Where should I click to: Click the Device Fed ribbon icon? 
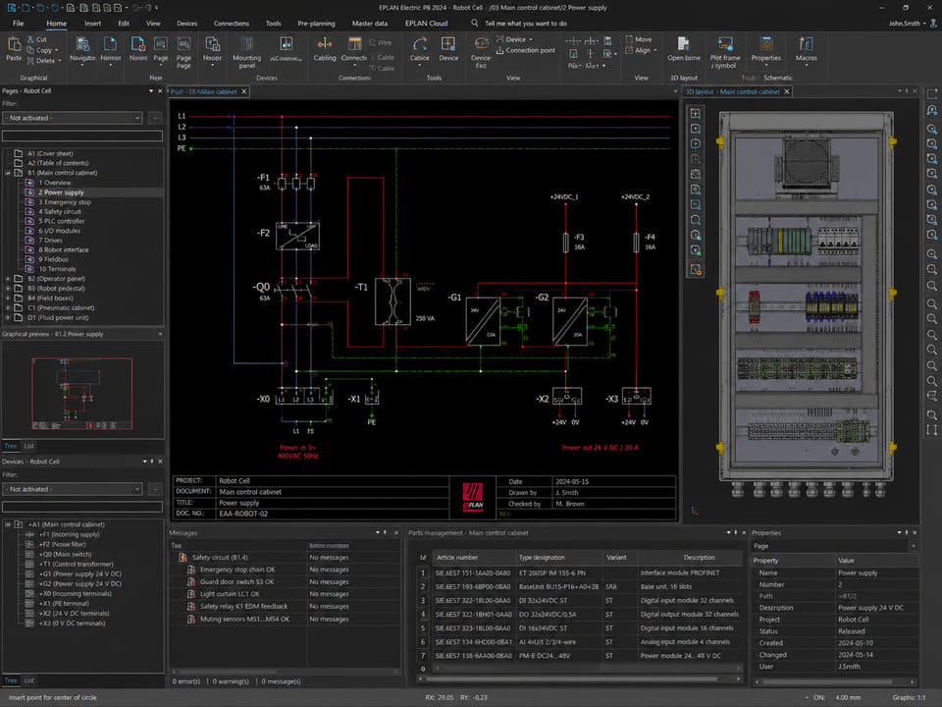click(481, 44)
